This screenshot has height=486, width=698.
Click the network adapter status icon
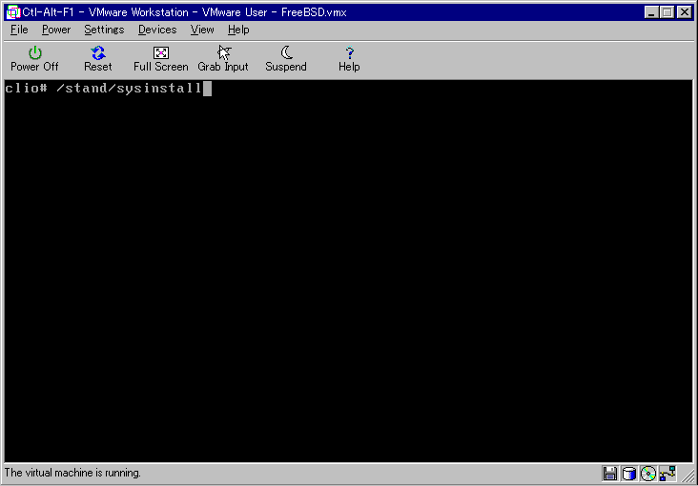click(667, 473)
